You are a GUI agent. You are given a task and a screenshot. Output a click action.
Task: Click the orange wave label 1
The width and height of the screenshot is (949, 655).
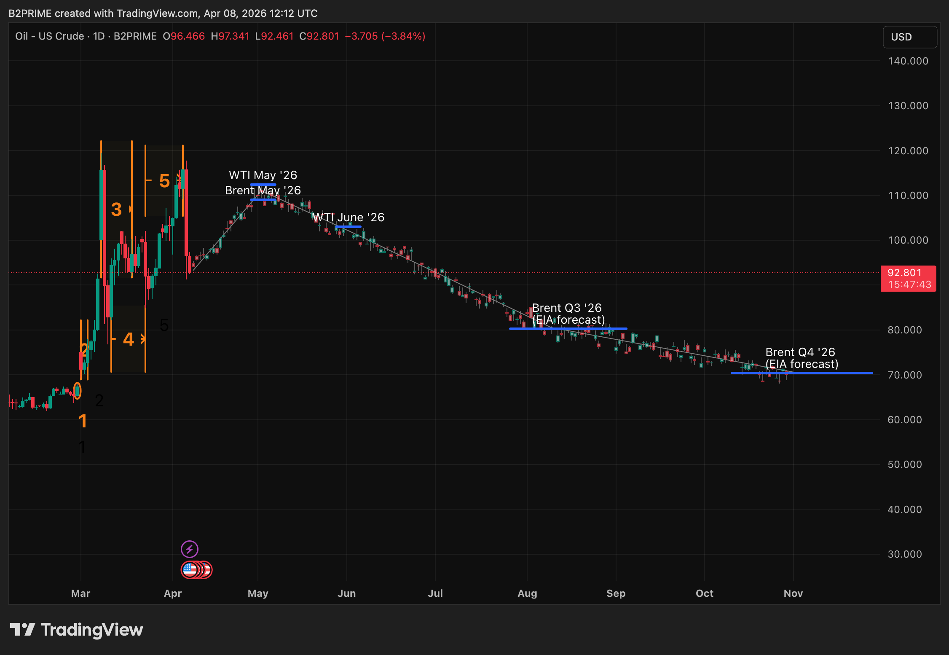coord(83,420)
